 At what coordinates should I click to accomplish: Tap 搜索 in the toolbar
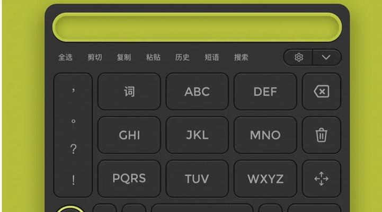pos(241,58)
